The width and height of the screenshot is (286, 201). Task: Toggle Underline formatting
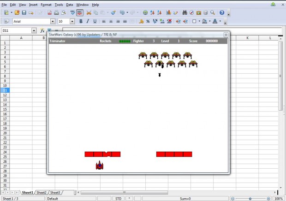point(95,21)
